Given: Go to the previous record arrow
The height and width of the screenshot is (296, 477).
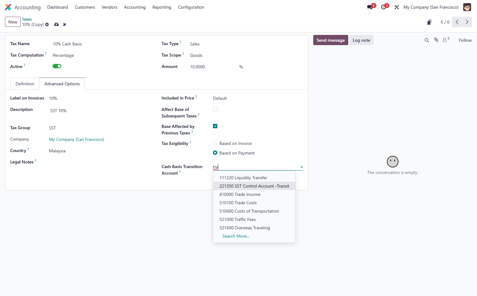Looking at the screenshot, I should (457, 22).
